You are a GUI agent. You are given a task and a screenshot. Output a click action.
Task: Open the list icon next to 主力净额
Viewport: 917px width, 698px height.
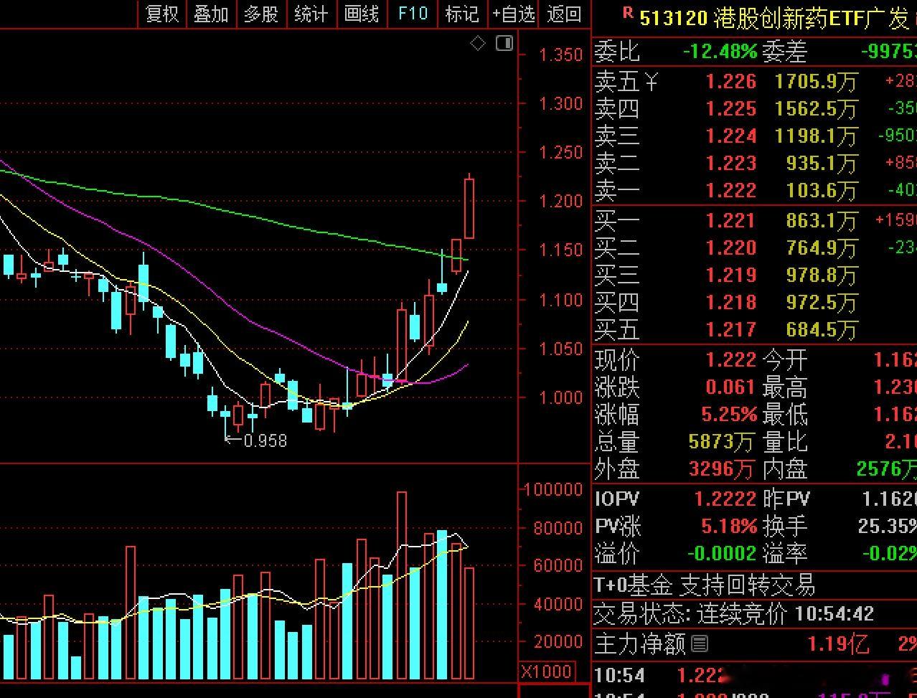(x=700, y=643)
